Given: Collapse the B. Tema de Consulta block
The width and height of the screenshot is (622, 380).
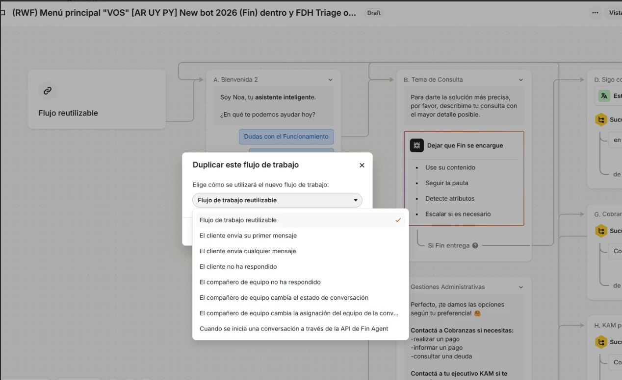Looking at the screenshot, I should (521, 80).
